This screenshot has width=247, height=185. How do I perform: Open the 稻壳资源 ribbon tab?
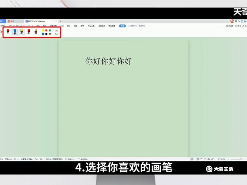tap(112, 26)
